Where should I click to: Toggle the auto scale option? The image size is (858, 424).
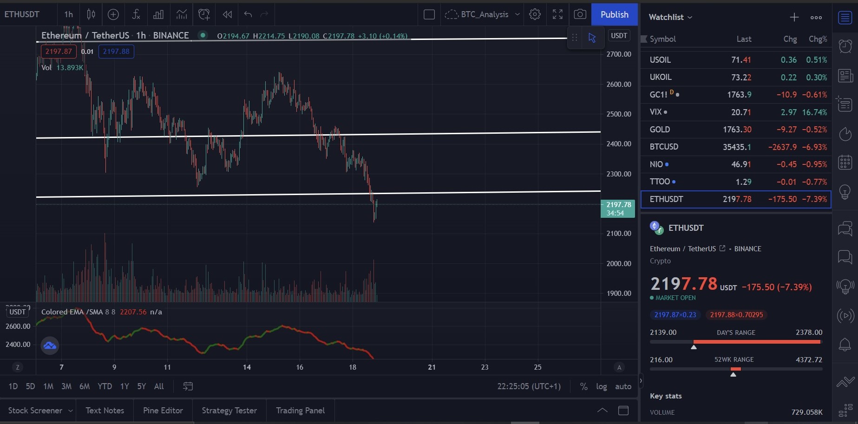pos(623,386)
